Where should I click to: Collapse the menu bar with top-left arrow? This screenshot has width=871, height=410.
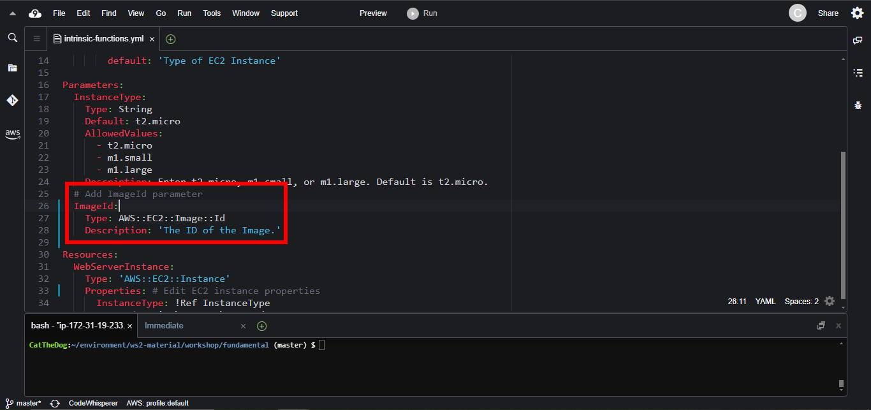[x=12, y=13]
